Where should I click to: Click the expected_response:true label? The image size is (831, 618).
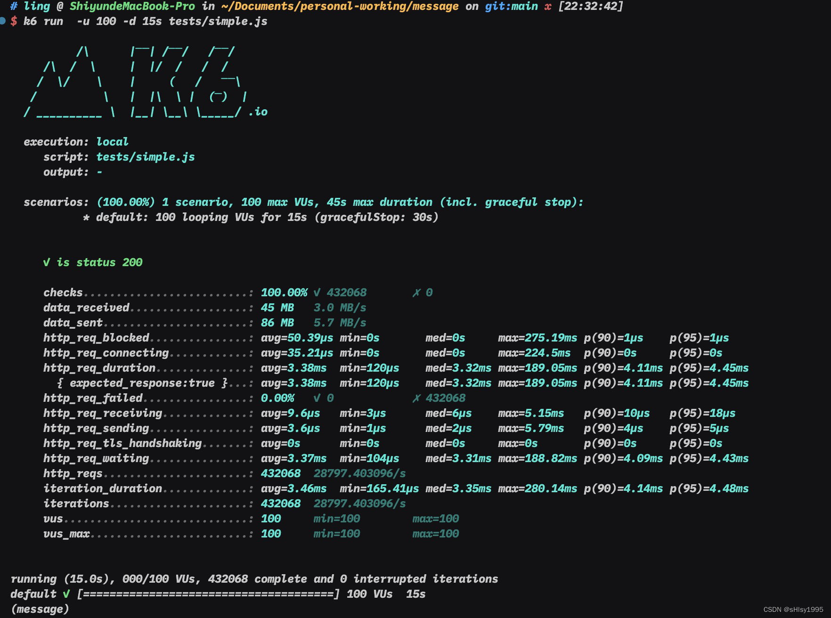click(x=142, y=383)
